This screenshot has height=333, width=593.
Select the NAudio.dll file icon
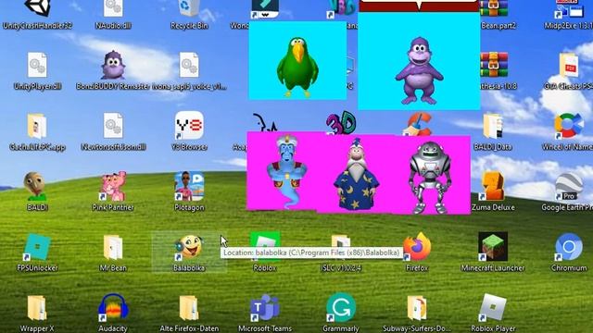coord(113,9)
